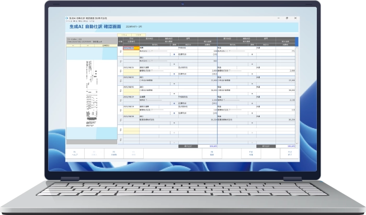
Task: Click the attachment icon beside the 2025/08/08 entry
Action: coord(120,121)
